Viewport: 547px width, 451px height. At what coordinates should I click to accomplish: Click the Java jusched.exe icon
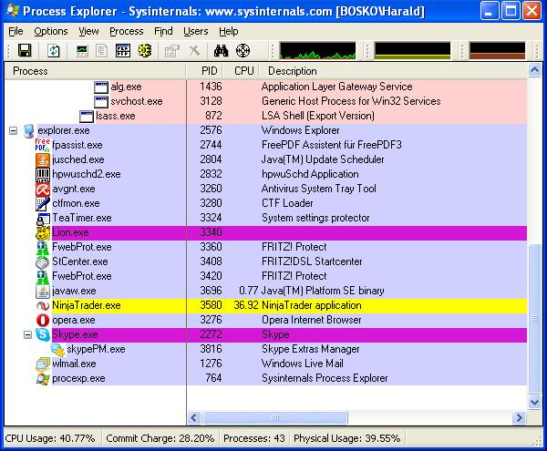(x=43, y=160)
